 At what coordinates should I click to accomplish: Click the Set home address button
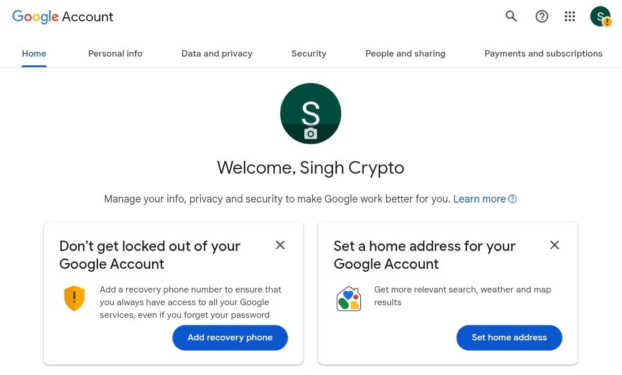tap(509, 337)
